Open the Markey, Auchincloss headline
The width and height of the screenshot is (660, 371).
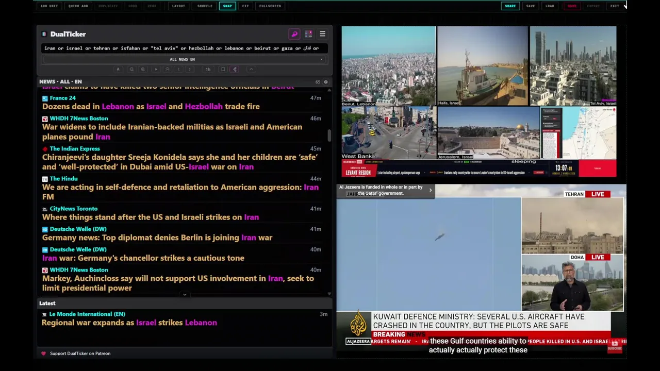pyautogui.click(x=178, y=283)
